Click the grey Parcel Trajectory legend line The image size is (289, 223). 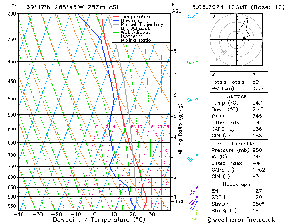coord(116,24)
